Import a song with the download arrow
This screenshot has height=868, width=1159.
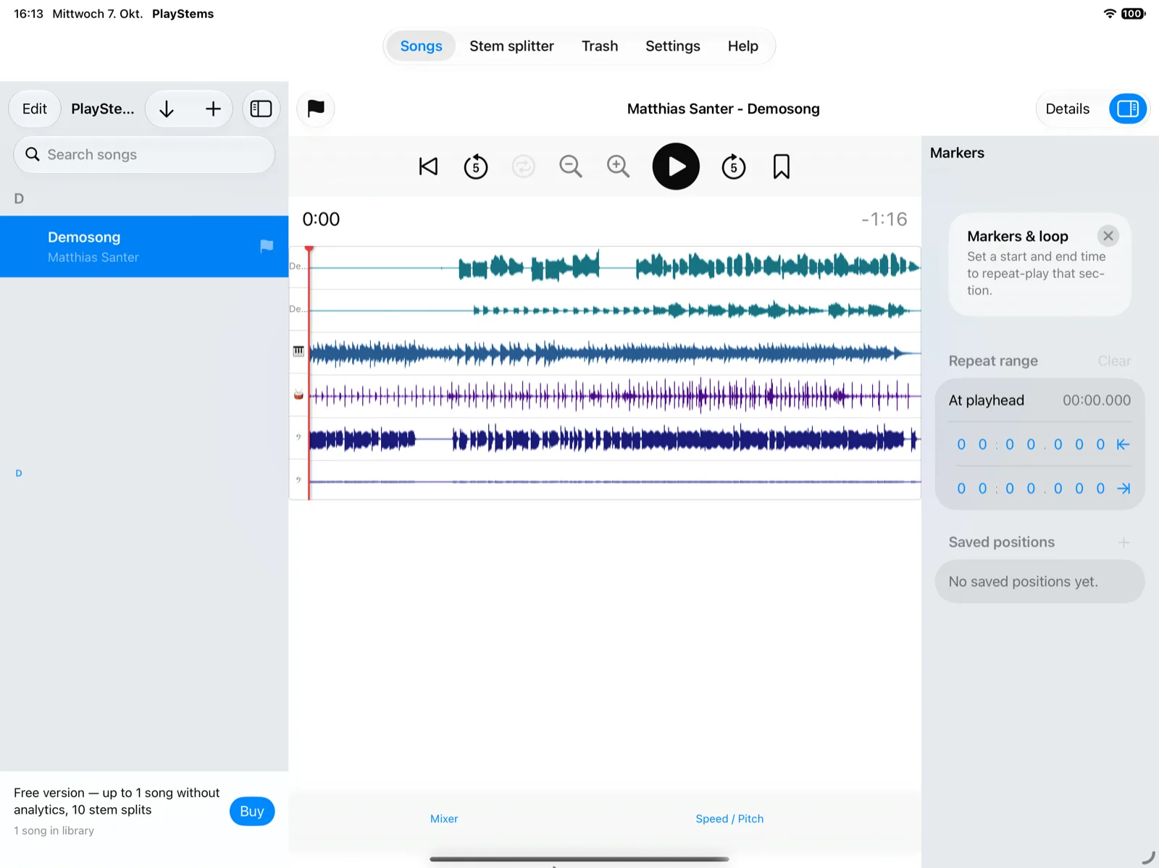[167, 109]
